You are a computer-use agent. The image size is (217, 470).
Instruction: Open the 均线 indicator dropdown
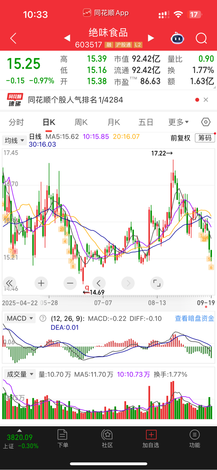pyautogui.click(x=14, y=140)
